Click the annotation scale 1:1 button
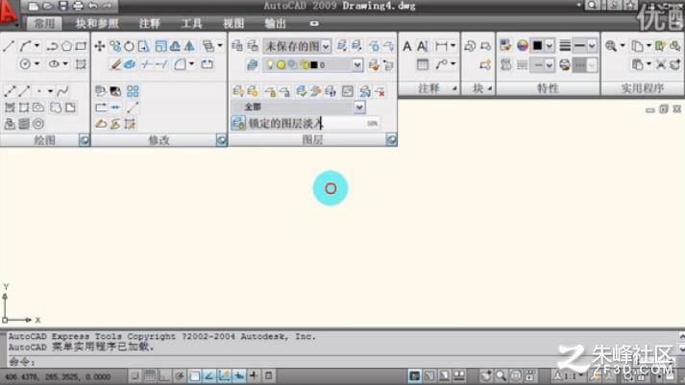 568,375
